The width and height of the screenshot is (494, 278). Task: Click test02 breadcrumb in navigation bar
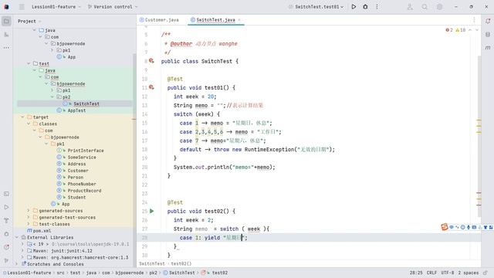click(220, 273)
